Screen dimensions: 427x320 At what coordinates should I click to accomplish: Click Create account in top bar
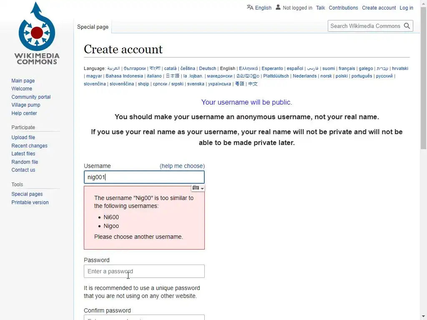click(379, 8)
